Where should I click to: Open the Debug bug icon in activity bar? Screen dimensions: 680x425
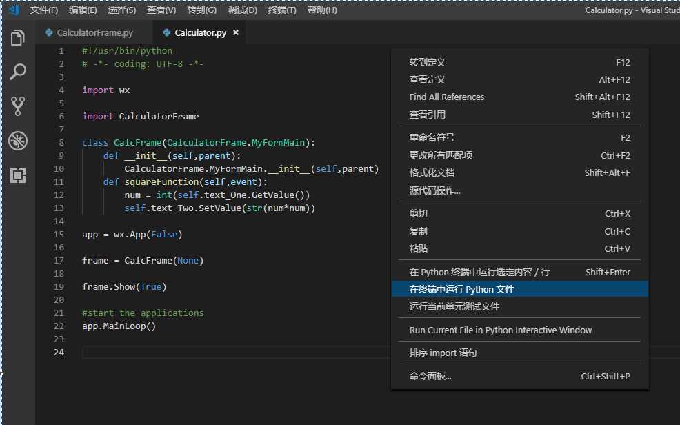(18, 141)
